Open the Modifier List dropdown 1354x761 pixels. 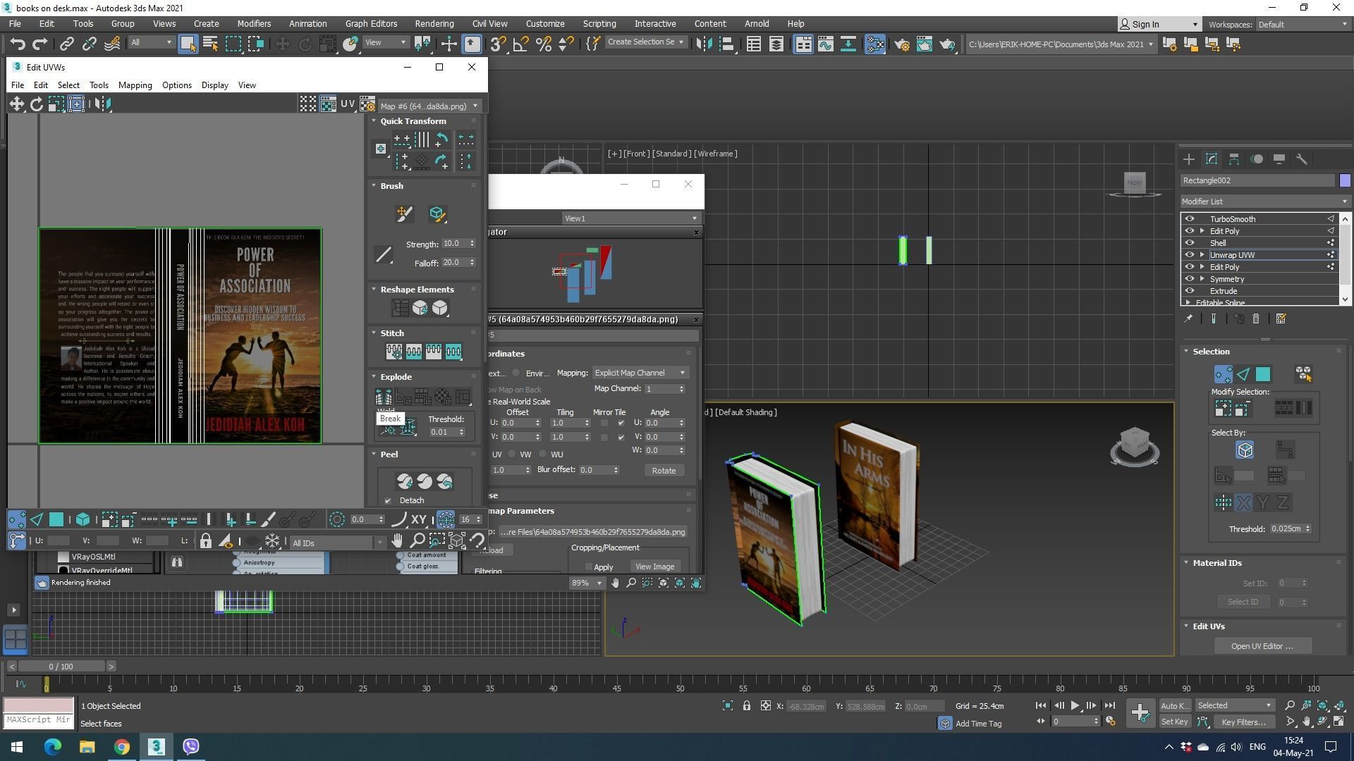(x=1264, y=202)
